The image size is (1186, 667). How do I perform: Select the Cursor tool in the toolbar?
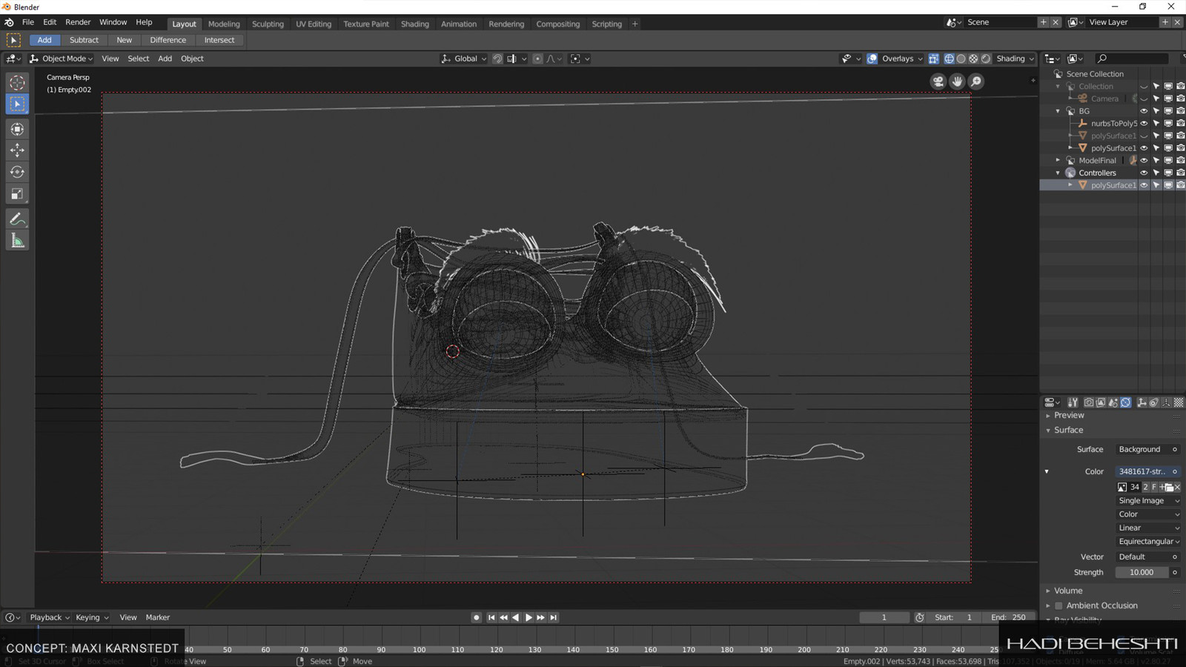click(17, 83)
